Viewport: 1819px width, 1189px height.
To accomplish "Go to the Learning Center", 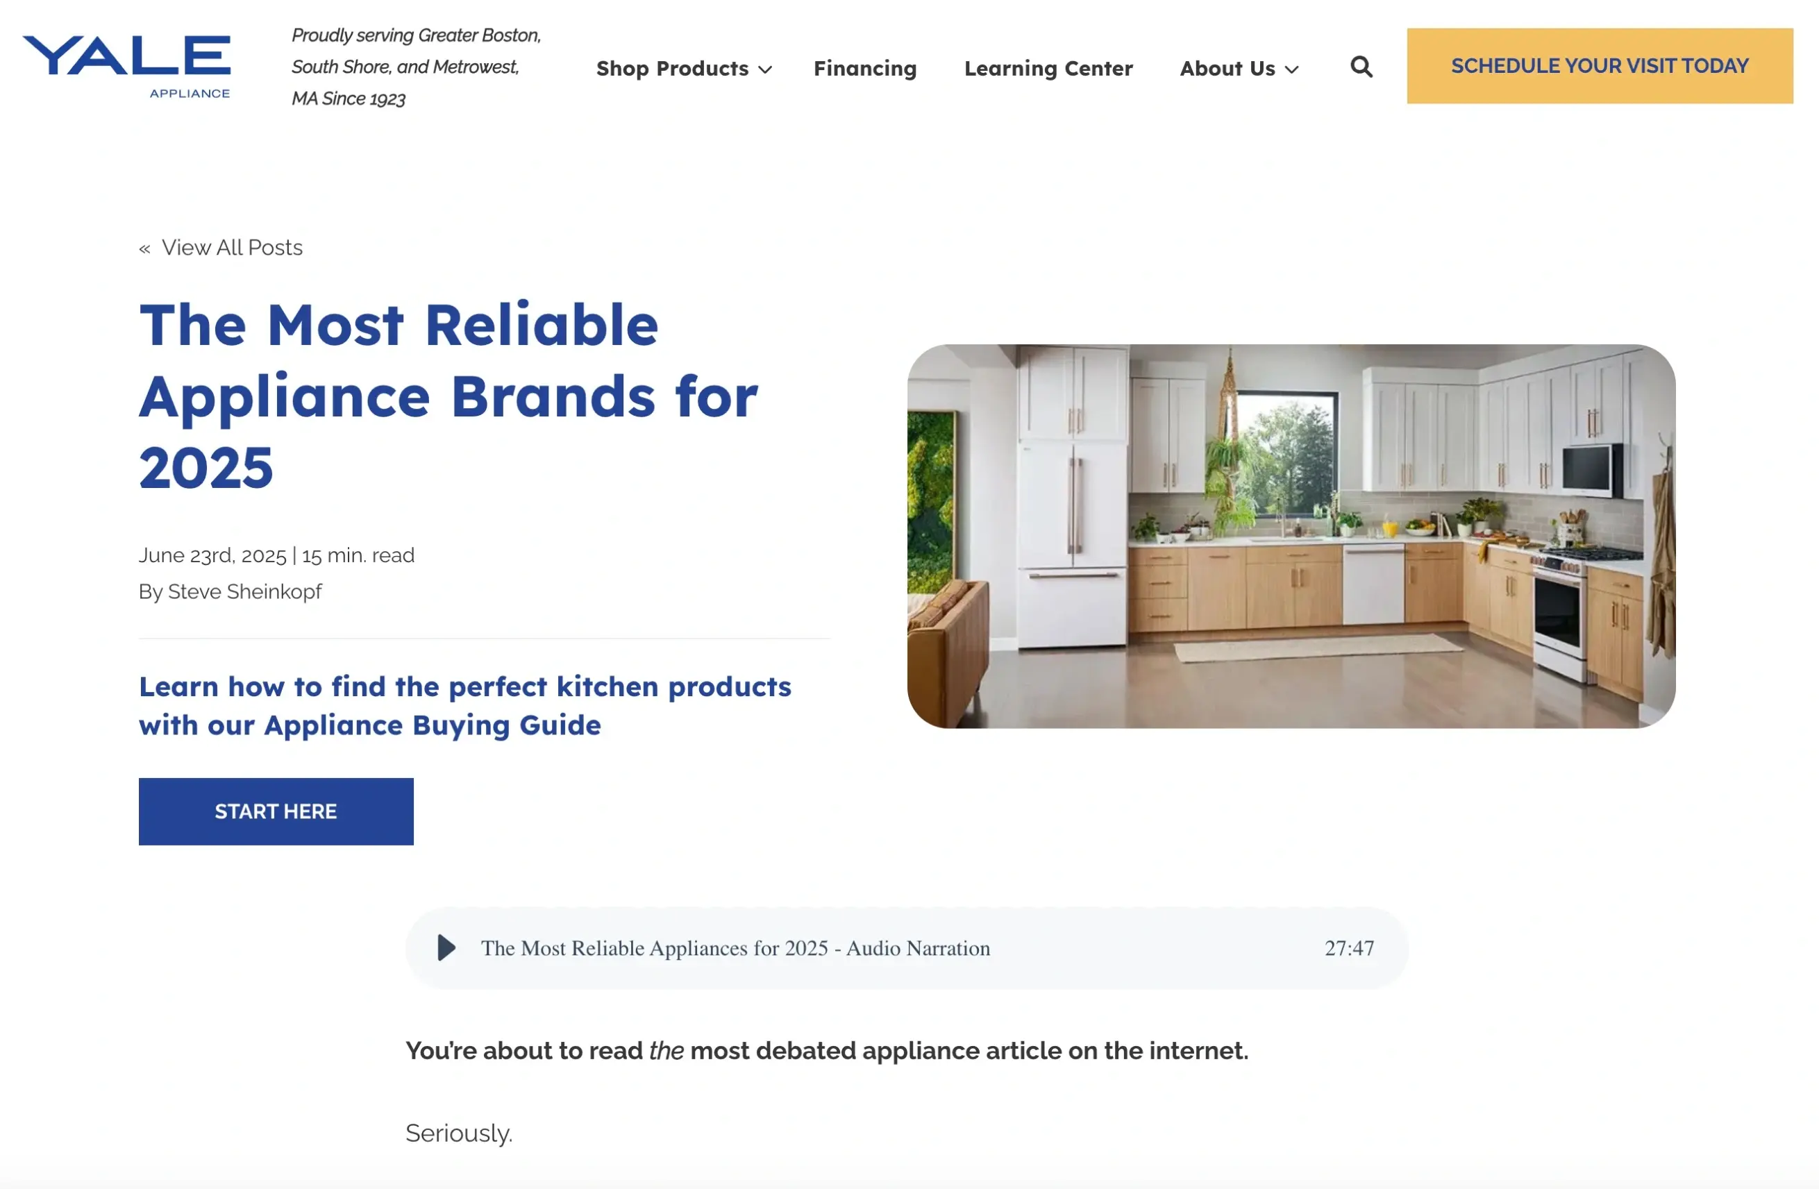I will [1048, 69].
